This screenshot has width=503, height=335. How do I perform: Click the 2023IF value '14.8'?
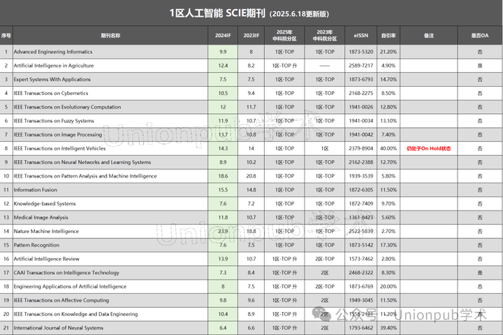pyautogui.click(x=251, y=190)
